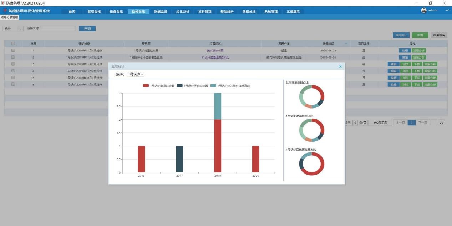This screenshot has width=452, height=226.
Task: Click the admin user avatar icon
Action: click(424, 11)
